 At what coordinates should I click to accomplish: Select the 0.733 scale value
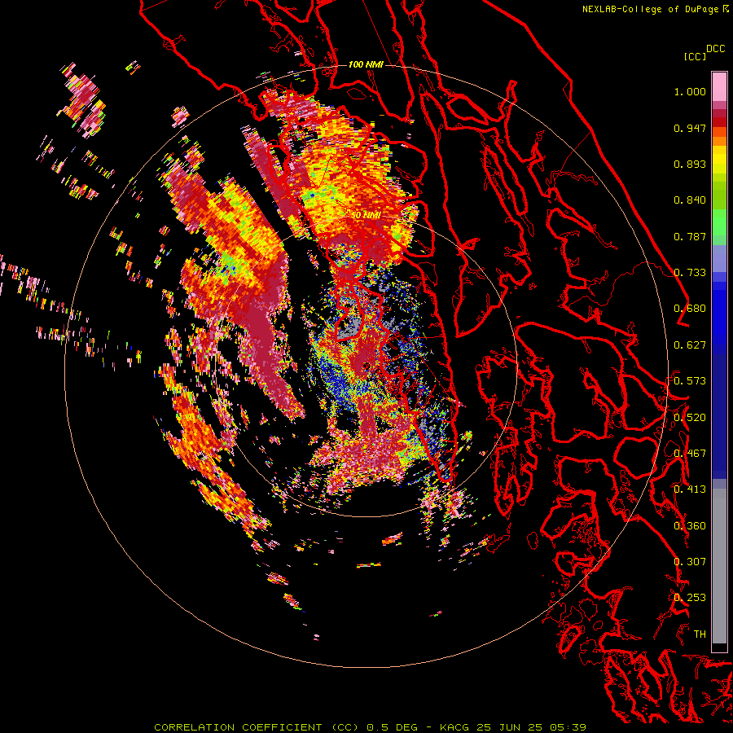[690, 273]
